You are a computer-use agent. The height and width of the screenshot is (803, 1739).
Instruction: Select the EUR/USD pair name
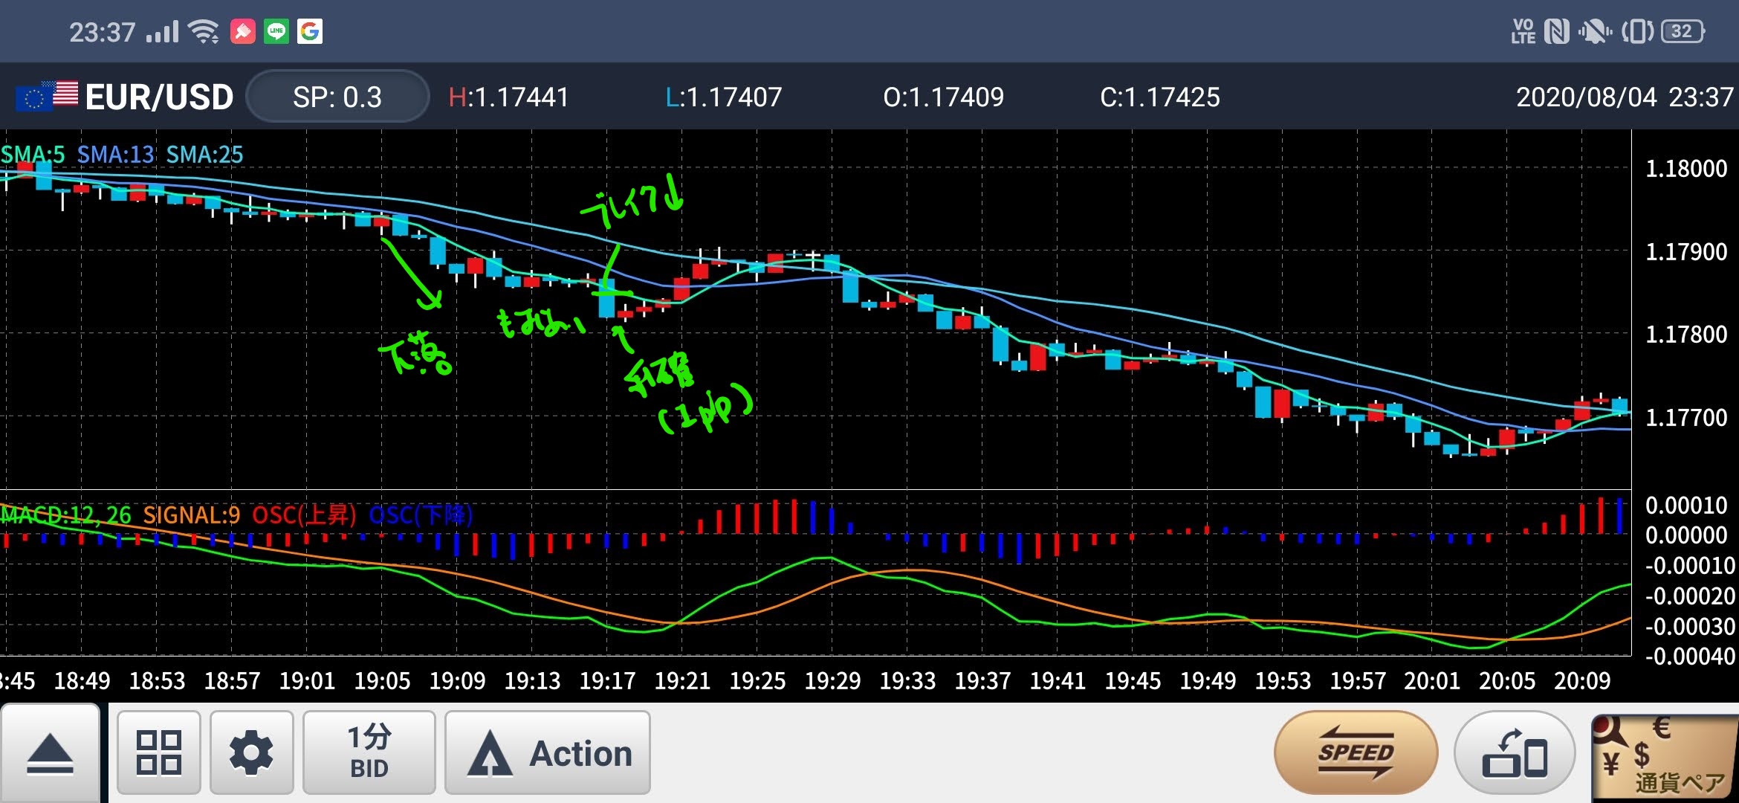click(159, 97)
